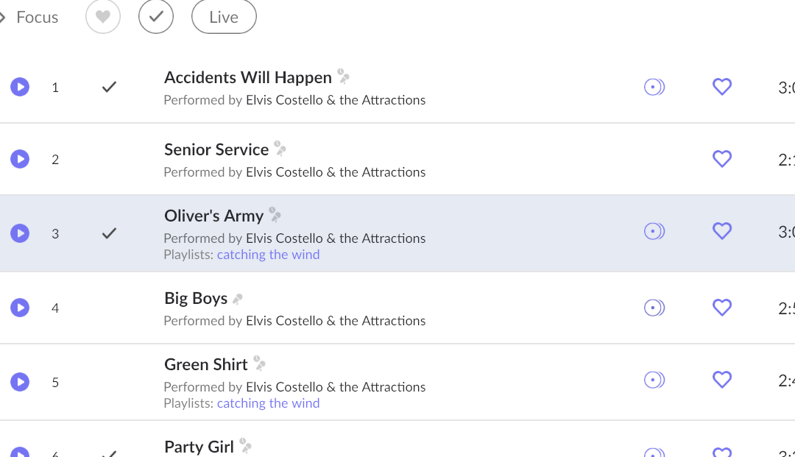
Task: Play Oliver's Army track
Action: tap(20, 233)
